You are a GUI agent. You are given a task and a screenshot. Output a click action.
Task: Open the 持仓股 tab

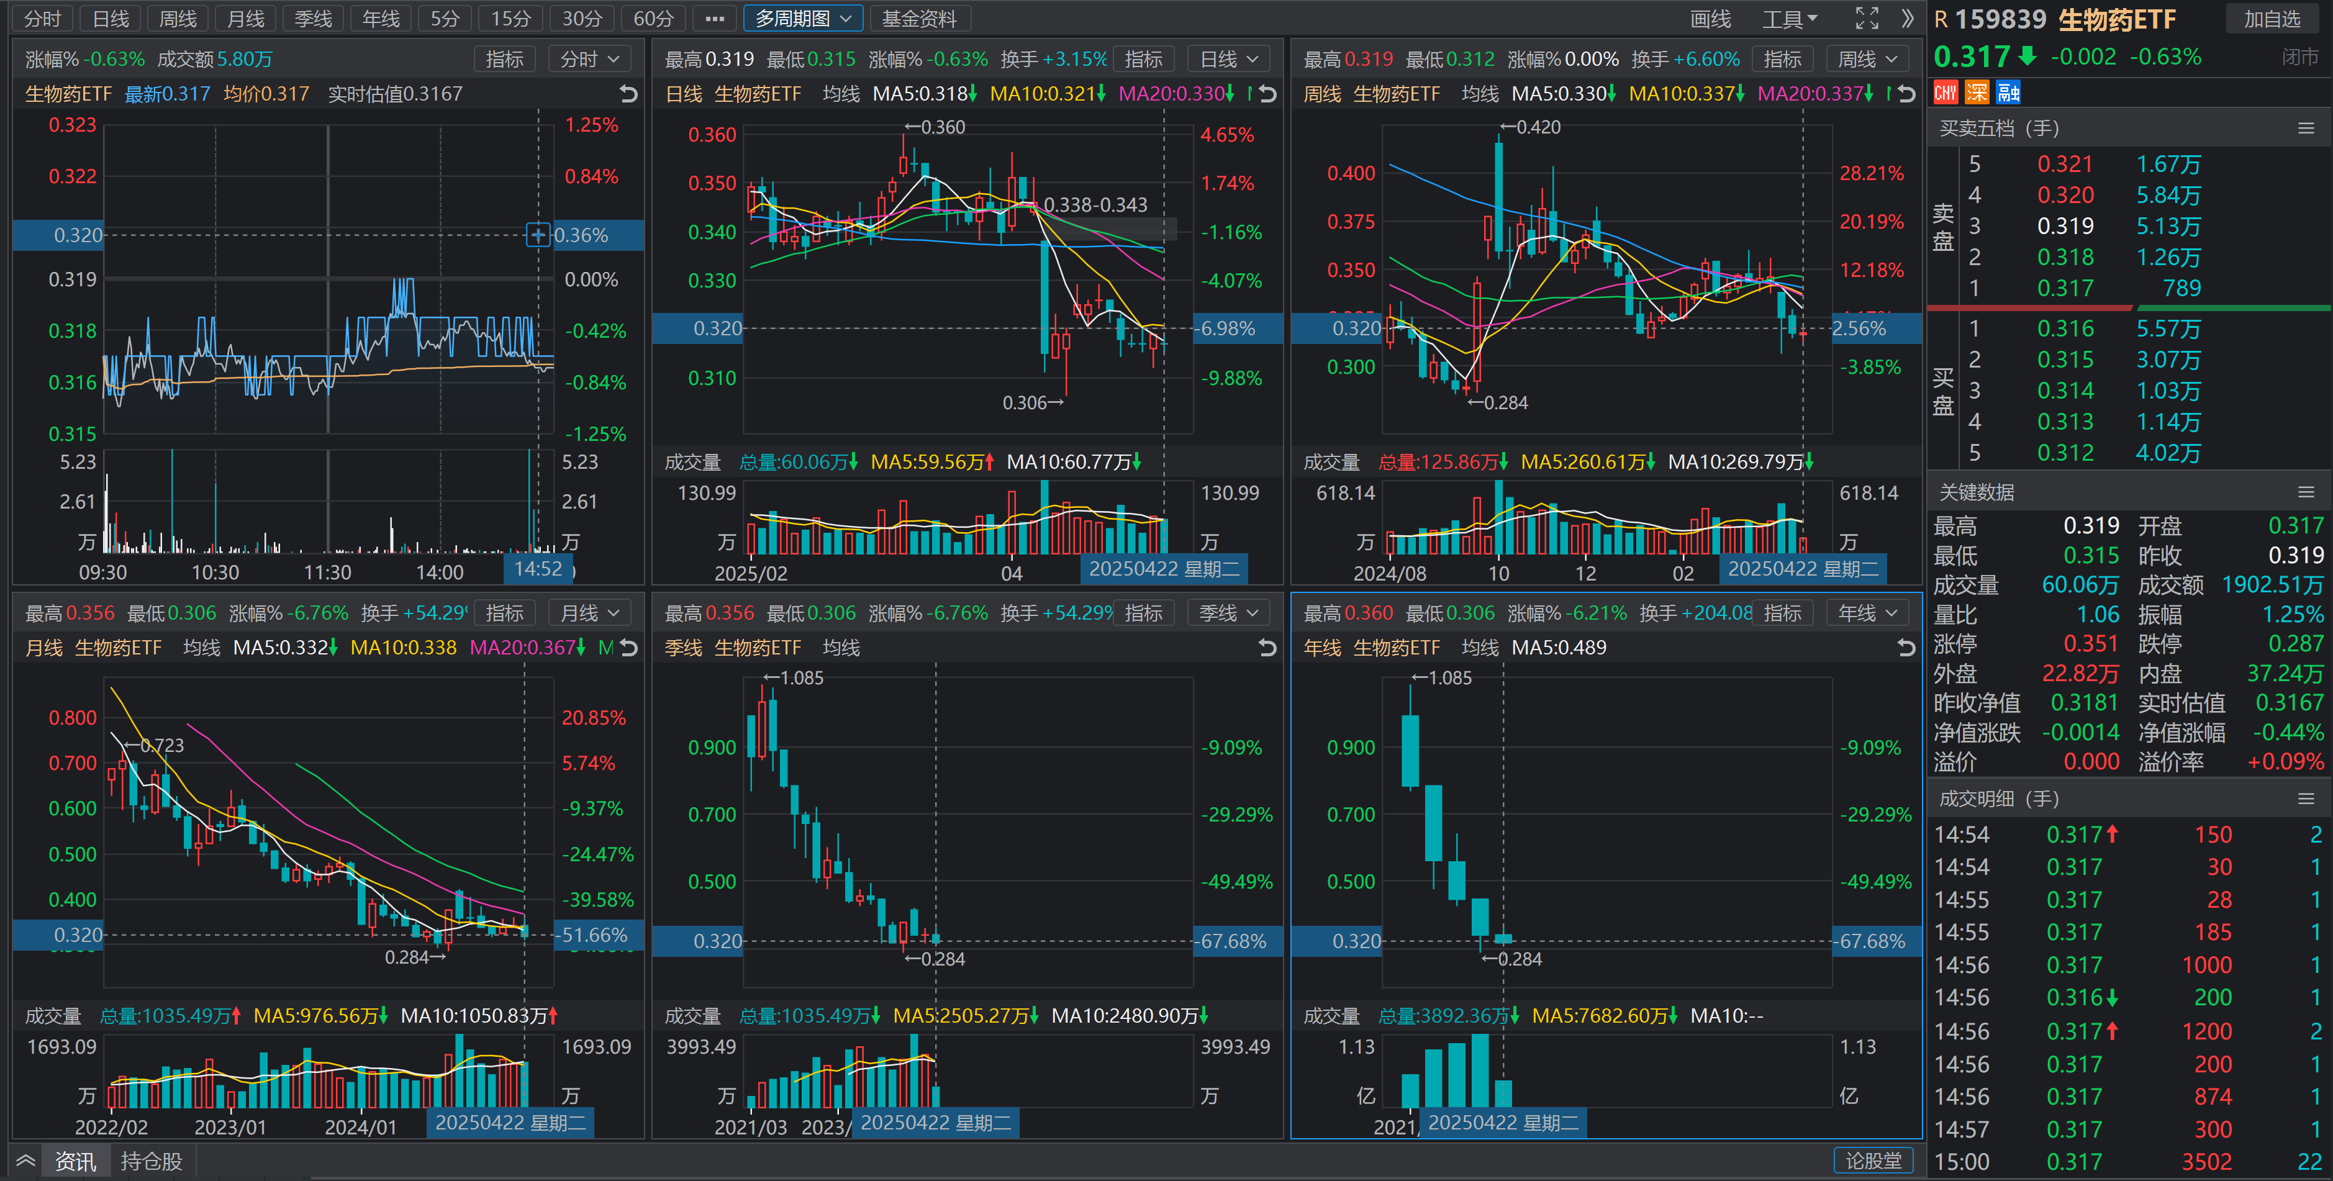[x=152, y=1160]
